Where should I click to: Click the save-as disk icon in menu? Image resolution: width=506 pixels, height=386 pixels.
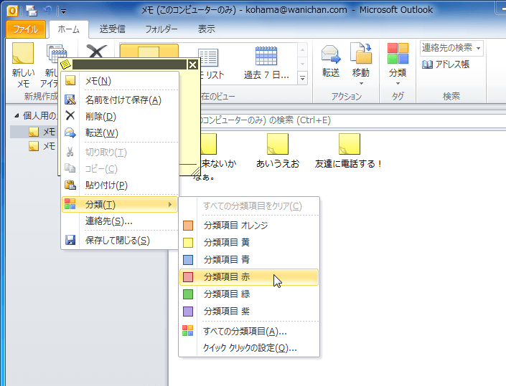coord(70,100)
